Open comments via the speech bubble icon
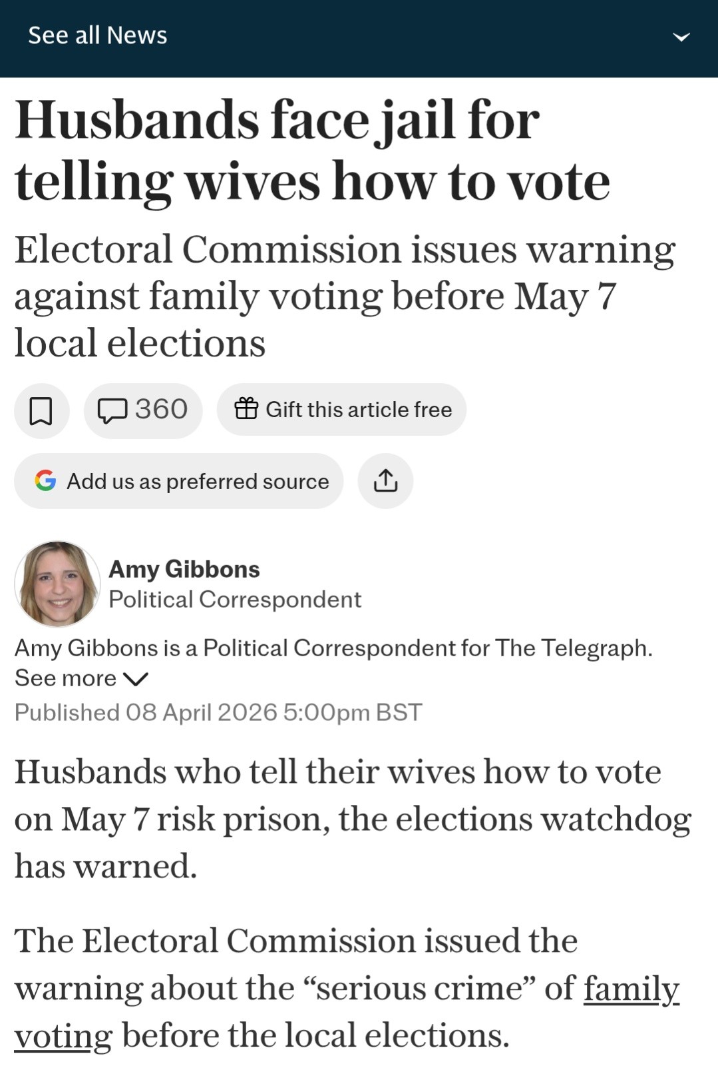The image size is (718, 1066). [112, 410]
